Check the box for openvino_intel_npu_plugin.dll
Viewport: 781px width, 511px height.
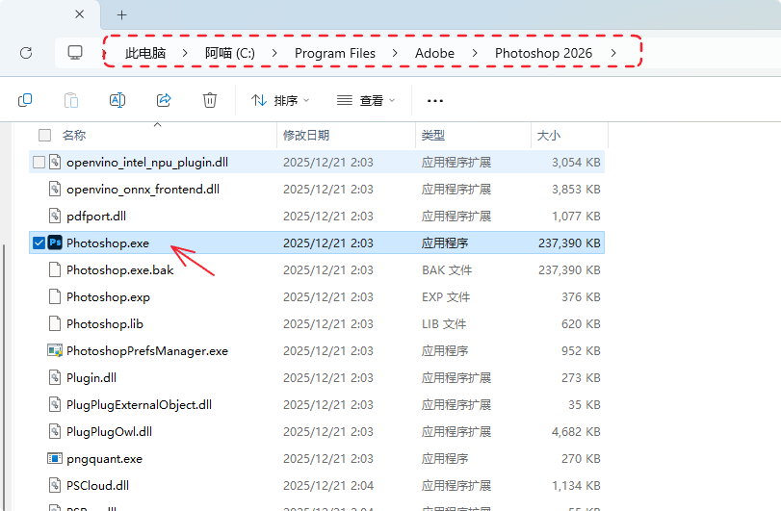pos(39,163)
